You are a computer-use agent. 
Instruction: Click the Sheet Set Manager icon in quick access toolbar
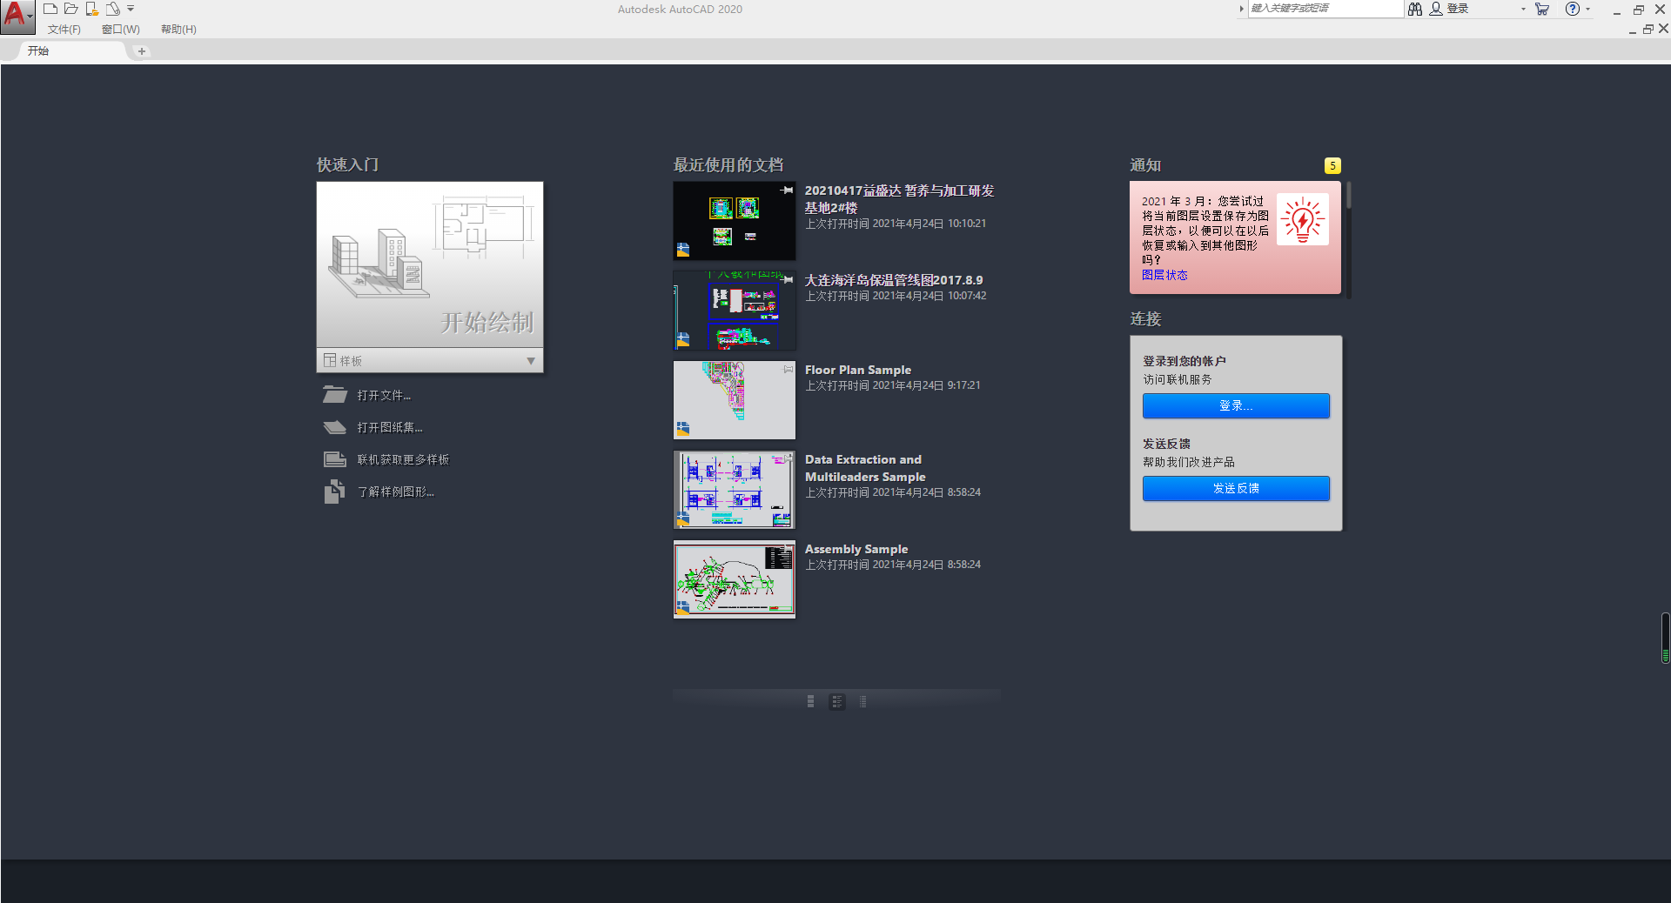click(113, 9)
